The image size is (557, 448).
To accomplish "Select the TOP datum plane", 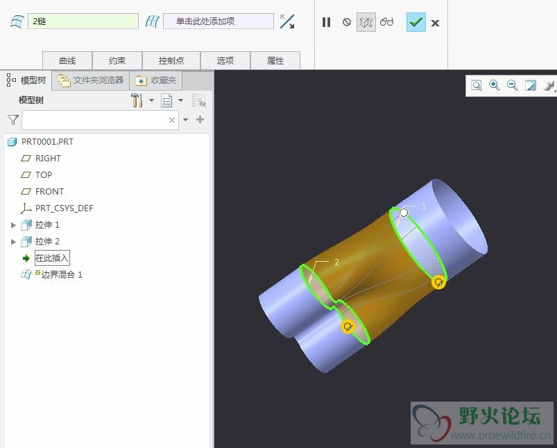I will [x=44, y=175].
